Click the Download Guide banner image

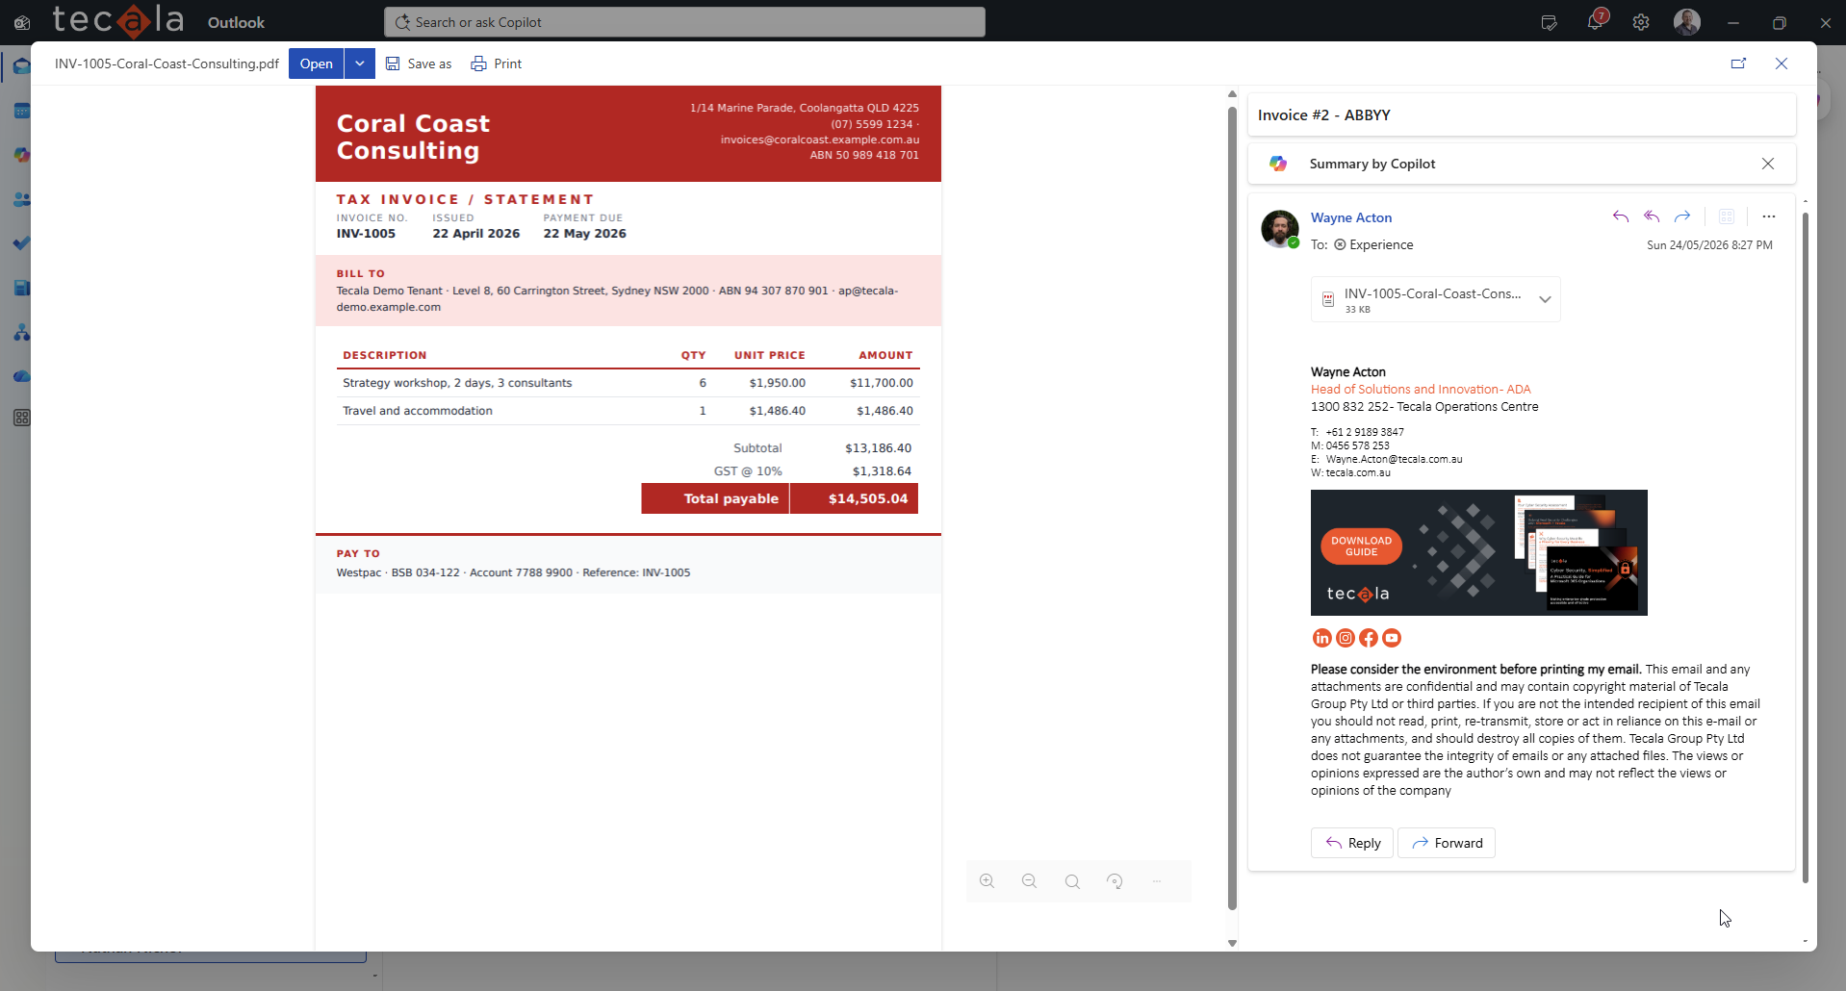pos(1479,552)
